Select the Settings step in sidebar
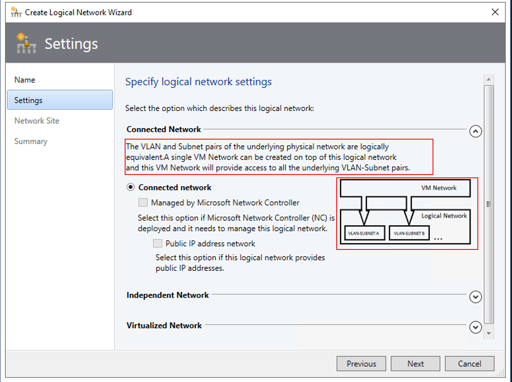This screenshot has width=512, height=382. tap(60, 100)
